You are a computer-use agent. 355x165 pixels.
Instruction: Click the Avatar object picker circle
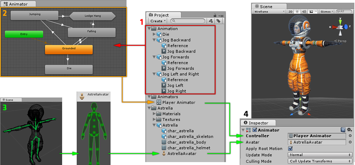tap(350, 142)
